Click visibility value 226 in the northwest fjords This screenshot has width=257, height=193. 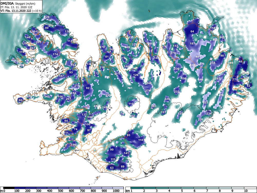point(47,17)
